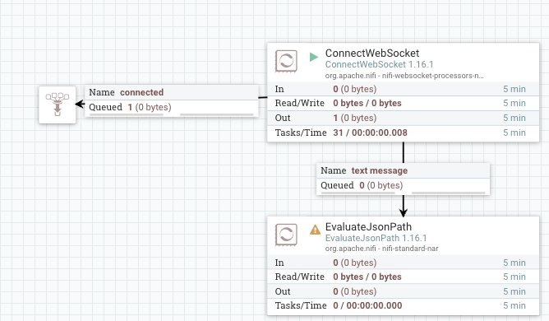Click the EvaluateJsonPath 1.16.1 type label
Viewport: 549px width, 321px height.
click(x=376, y=238)
